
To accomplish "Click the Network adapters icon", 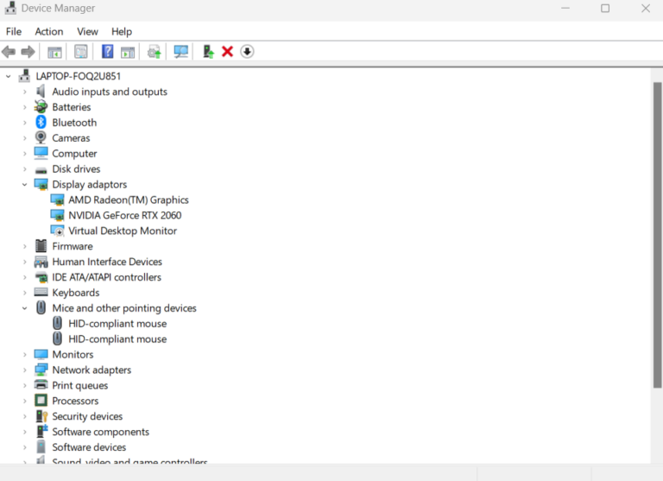I will pos(41,370).
